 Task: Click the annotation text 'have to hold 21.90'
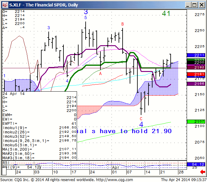[x=136, y=131]
